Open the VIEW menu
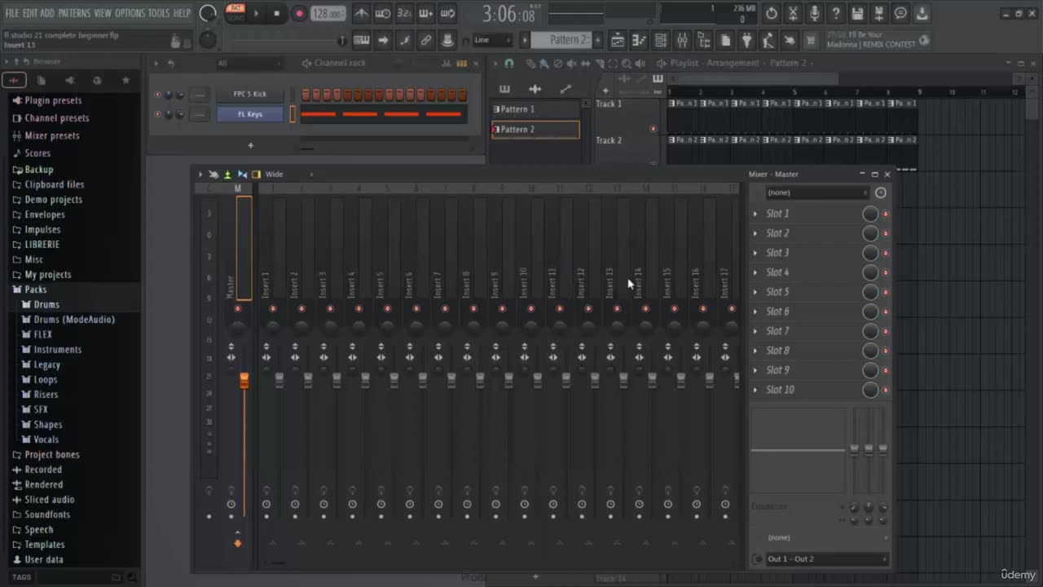The width and height of the screenshot is (1043, 587). click(x=103, y=13)
